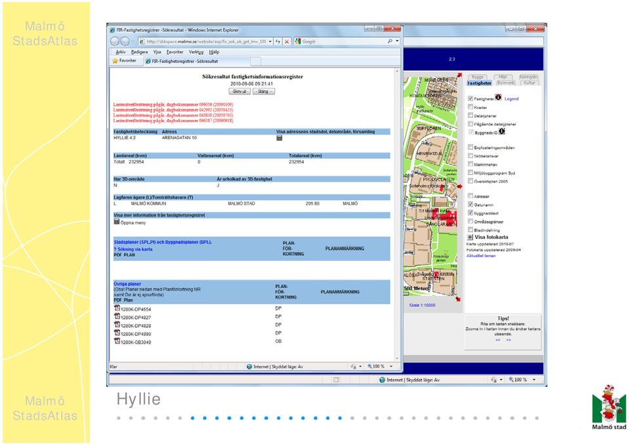
Task: Open the Arkiv menu
Action: point(121,52)
